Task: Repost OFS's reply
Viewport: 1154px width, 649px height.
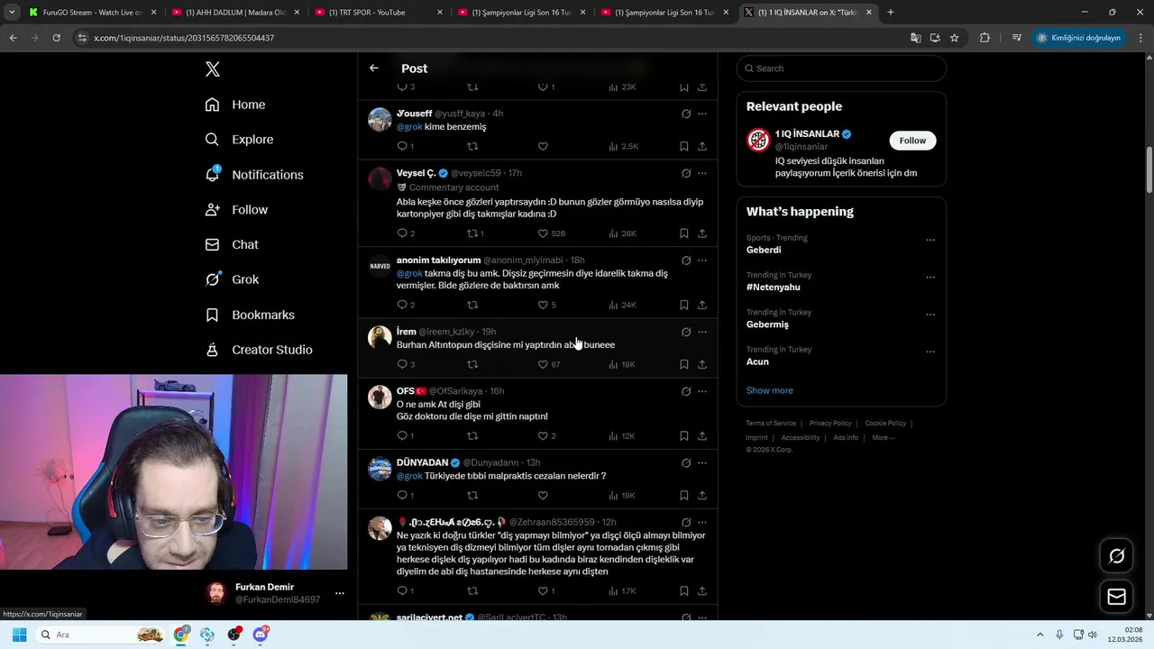Action: 472,435
